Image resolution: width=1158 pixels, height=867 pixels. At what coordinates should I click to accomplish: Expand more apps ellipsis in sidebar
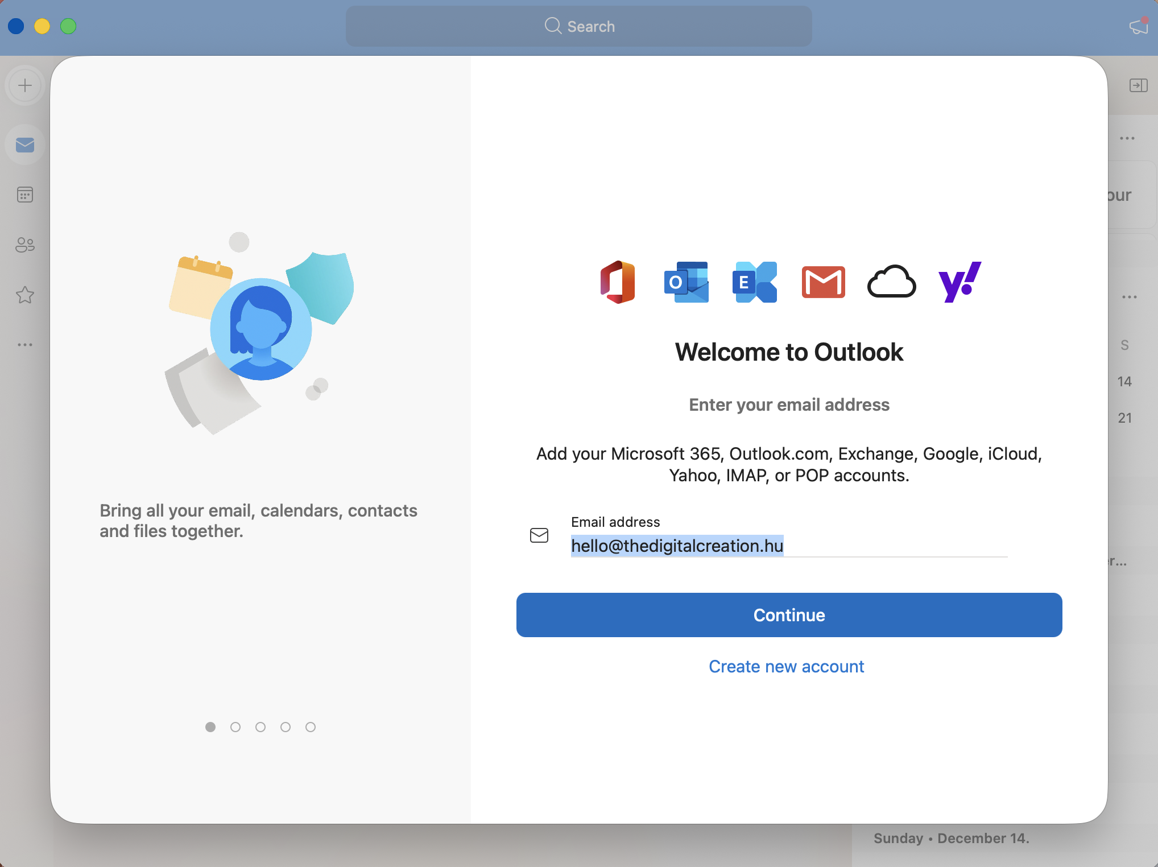25,345
